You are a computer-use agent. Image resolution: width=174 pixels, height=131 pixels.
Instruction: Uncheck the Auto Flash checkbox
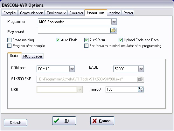(58, 40)
